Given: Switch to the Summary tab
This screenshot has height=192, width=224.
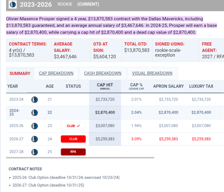Looking at the screenshot, I should tap(20, 73).
